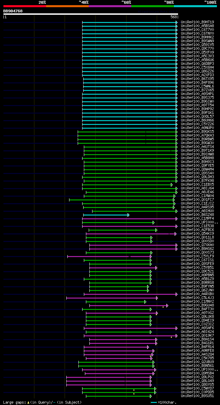Open hit UniRef100_A5C3V3

pos(197,56)
